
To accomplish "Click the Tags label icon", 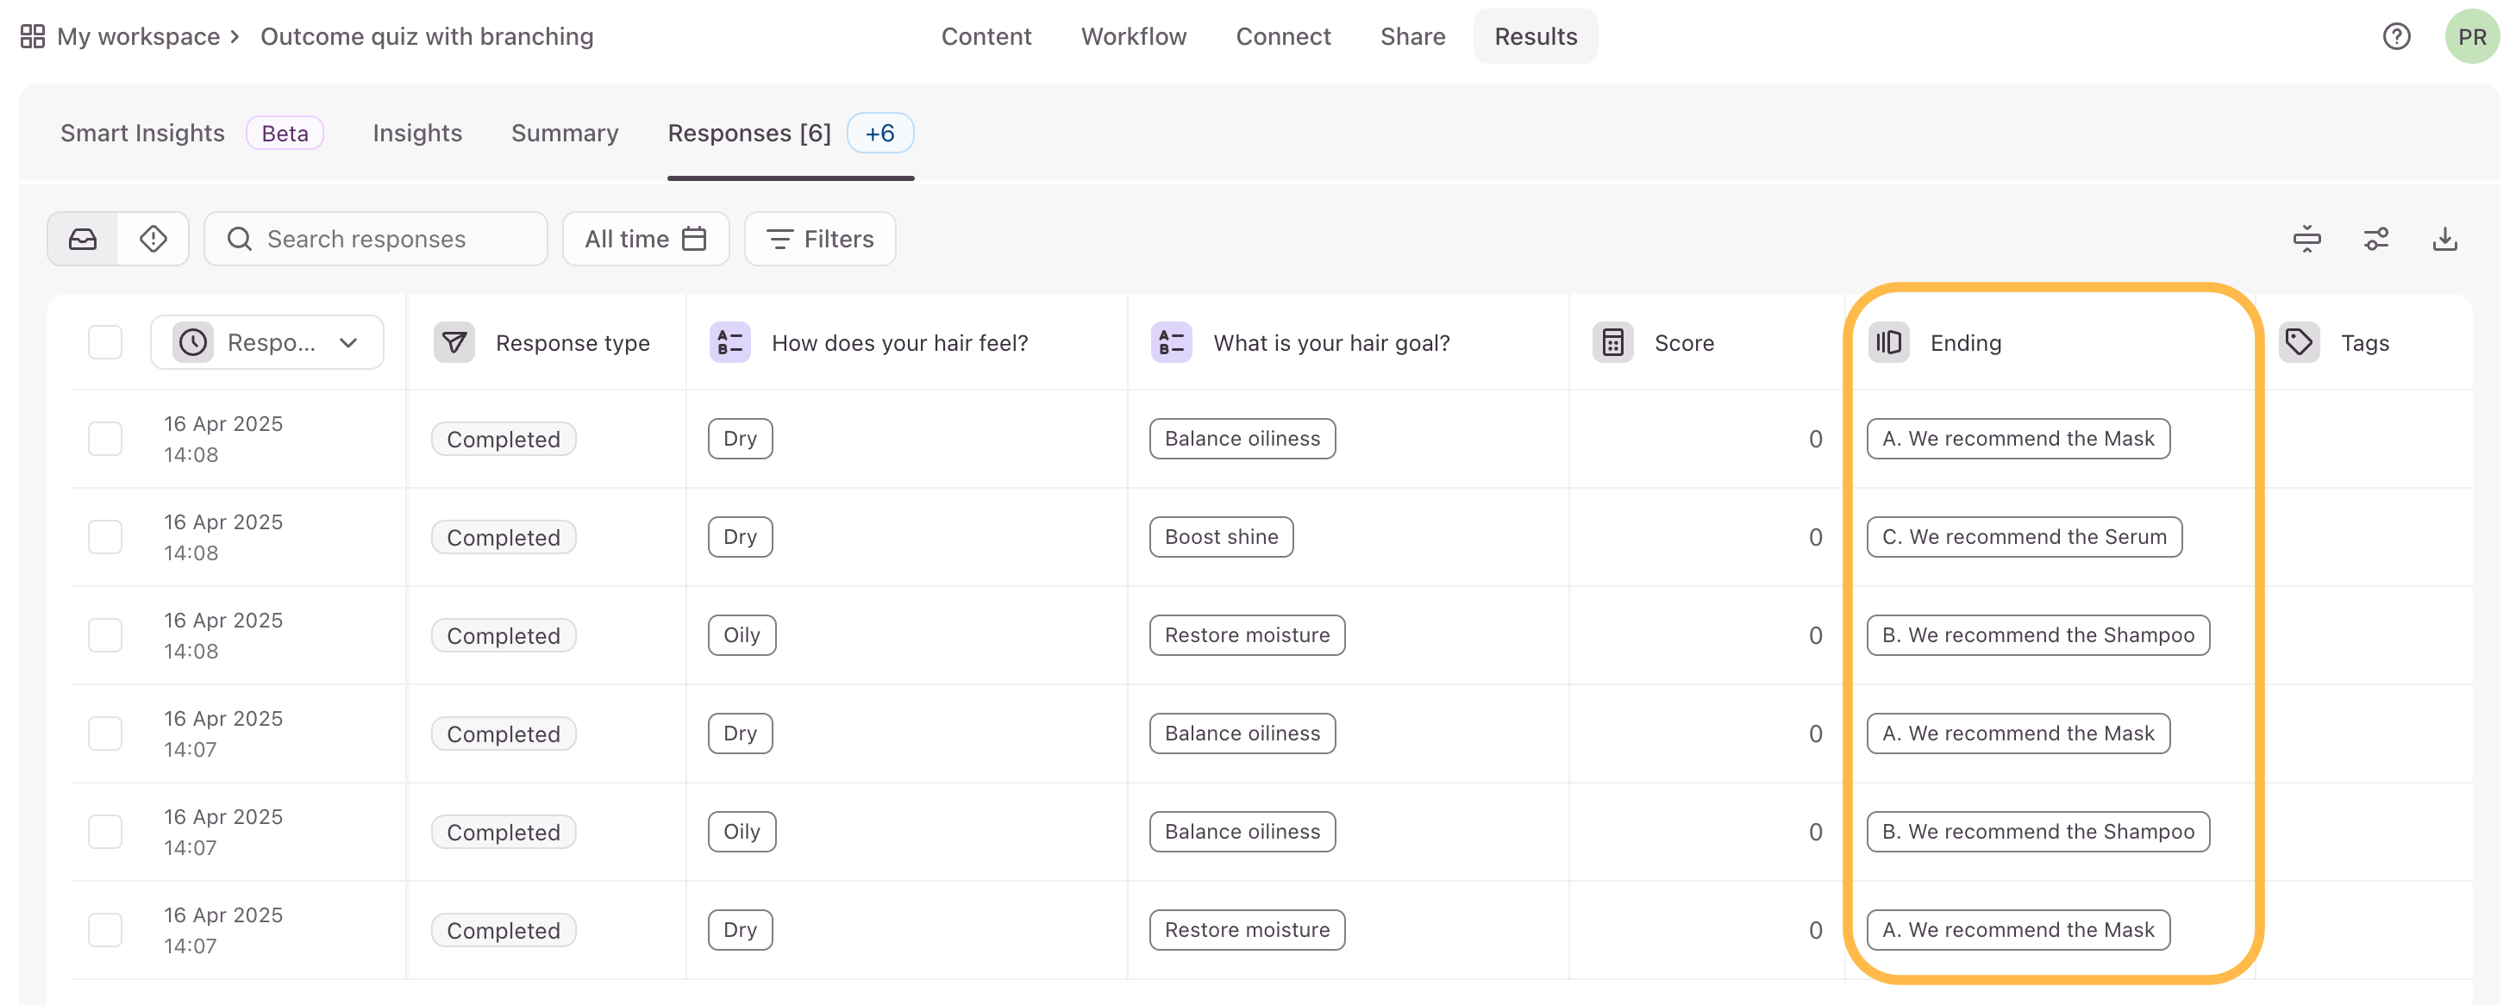I will coord(2300,342).
